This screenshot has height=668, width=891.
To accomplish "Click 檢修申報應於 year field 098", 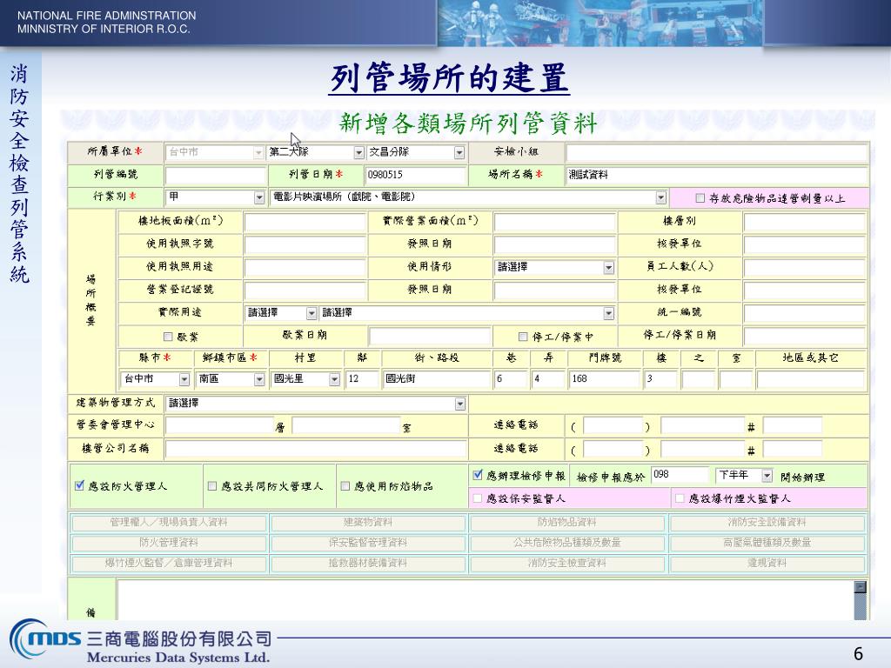I will 680,474.
